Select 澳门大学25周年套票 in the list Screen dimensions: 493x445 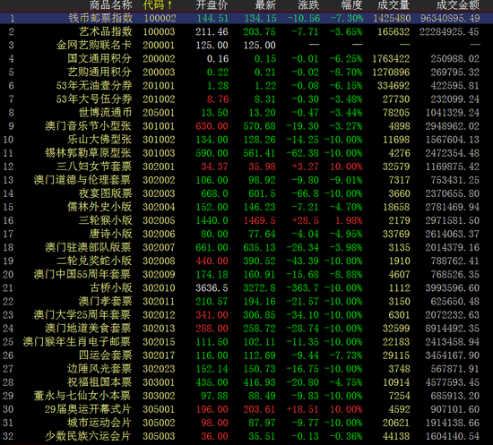pos(82,314)
